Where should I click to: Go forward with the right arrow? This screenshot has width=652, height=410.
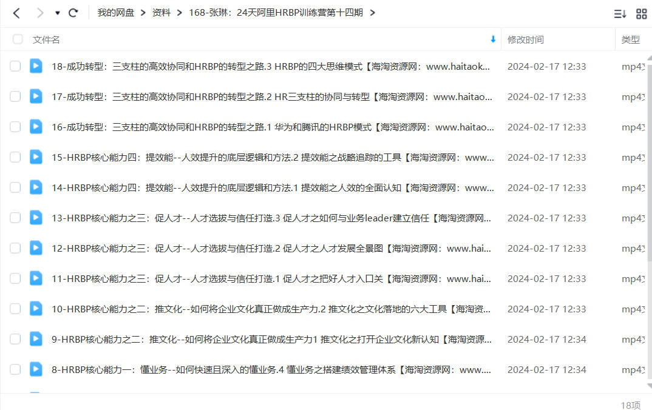40,13
